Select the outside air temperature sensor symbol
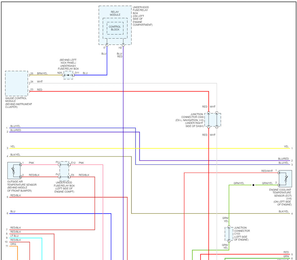The image size is (297, 260). (14, 171)
